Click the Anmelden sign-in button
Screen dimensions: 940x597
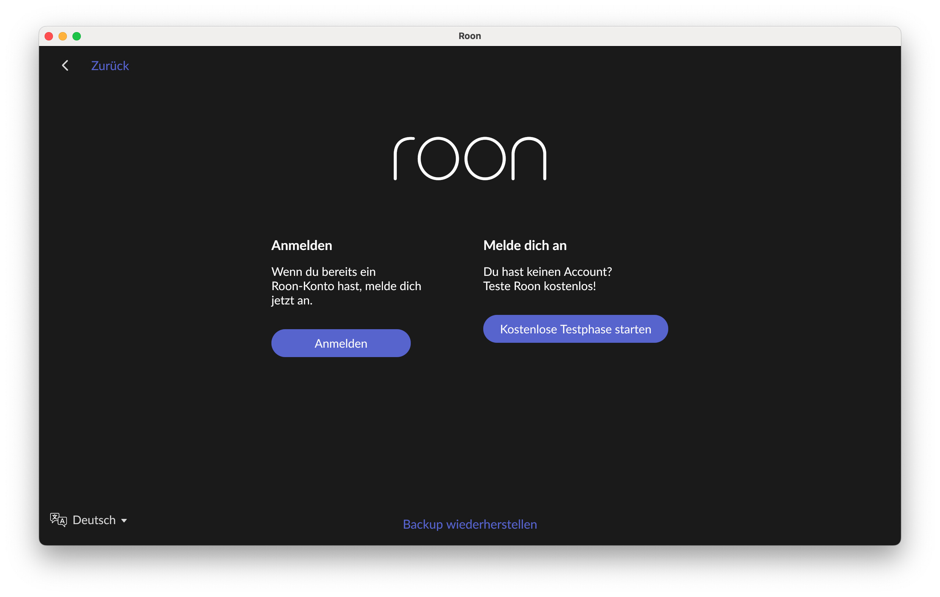[x=341, y=343]
